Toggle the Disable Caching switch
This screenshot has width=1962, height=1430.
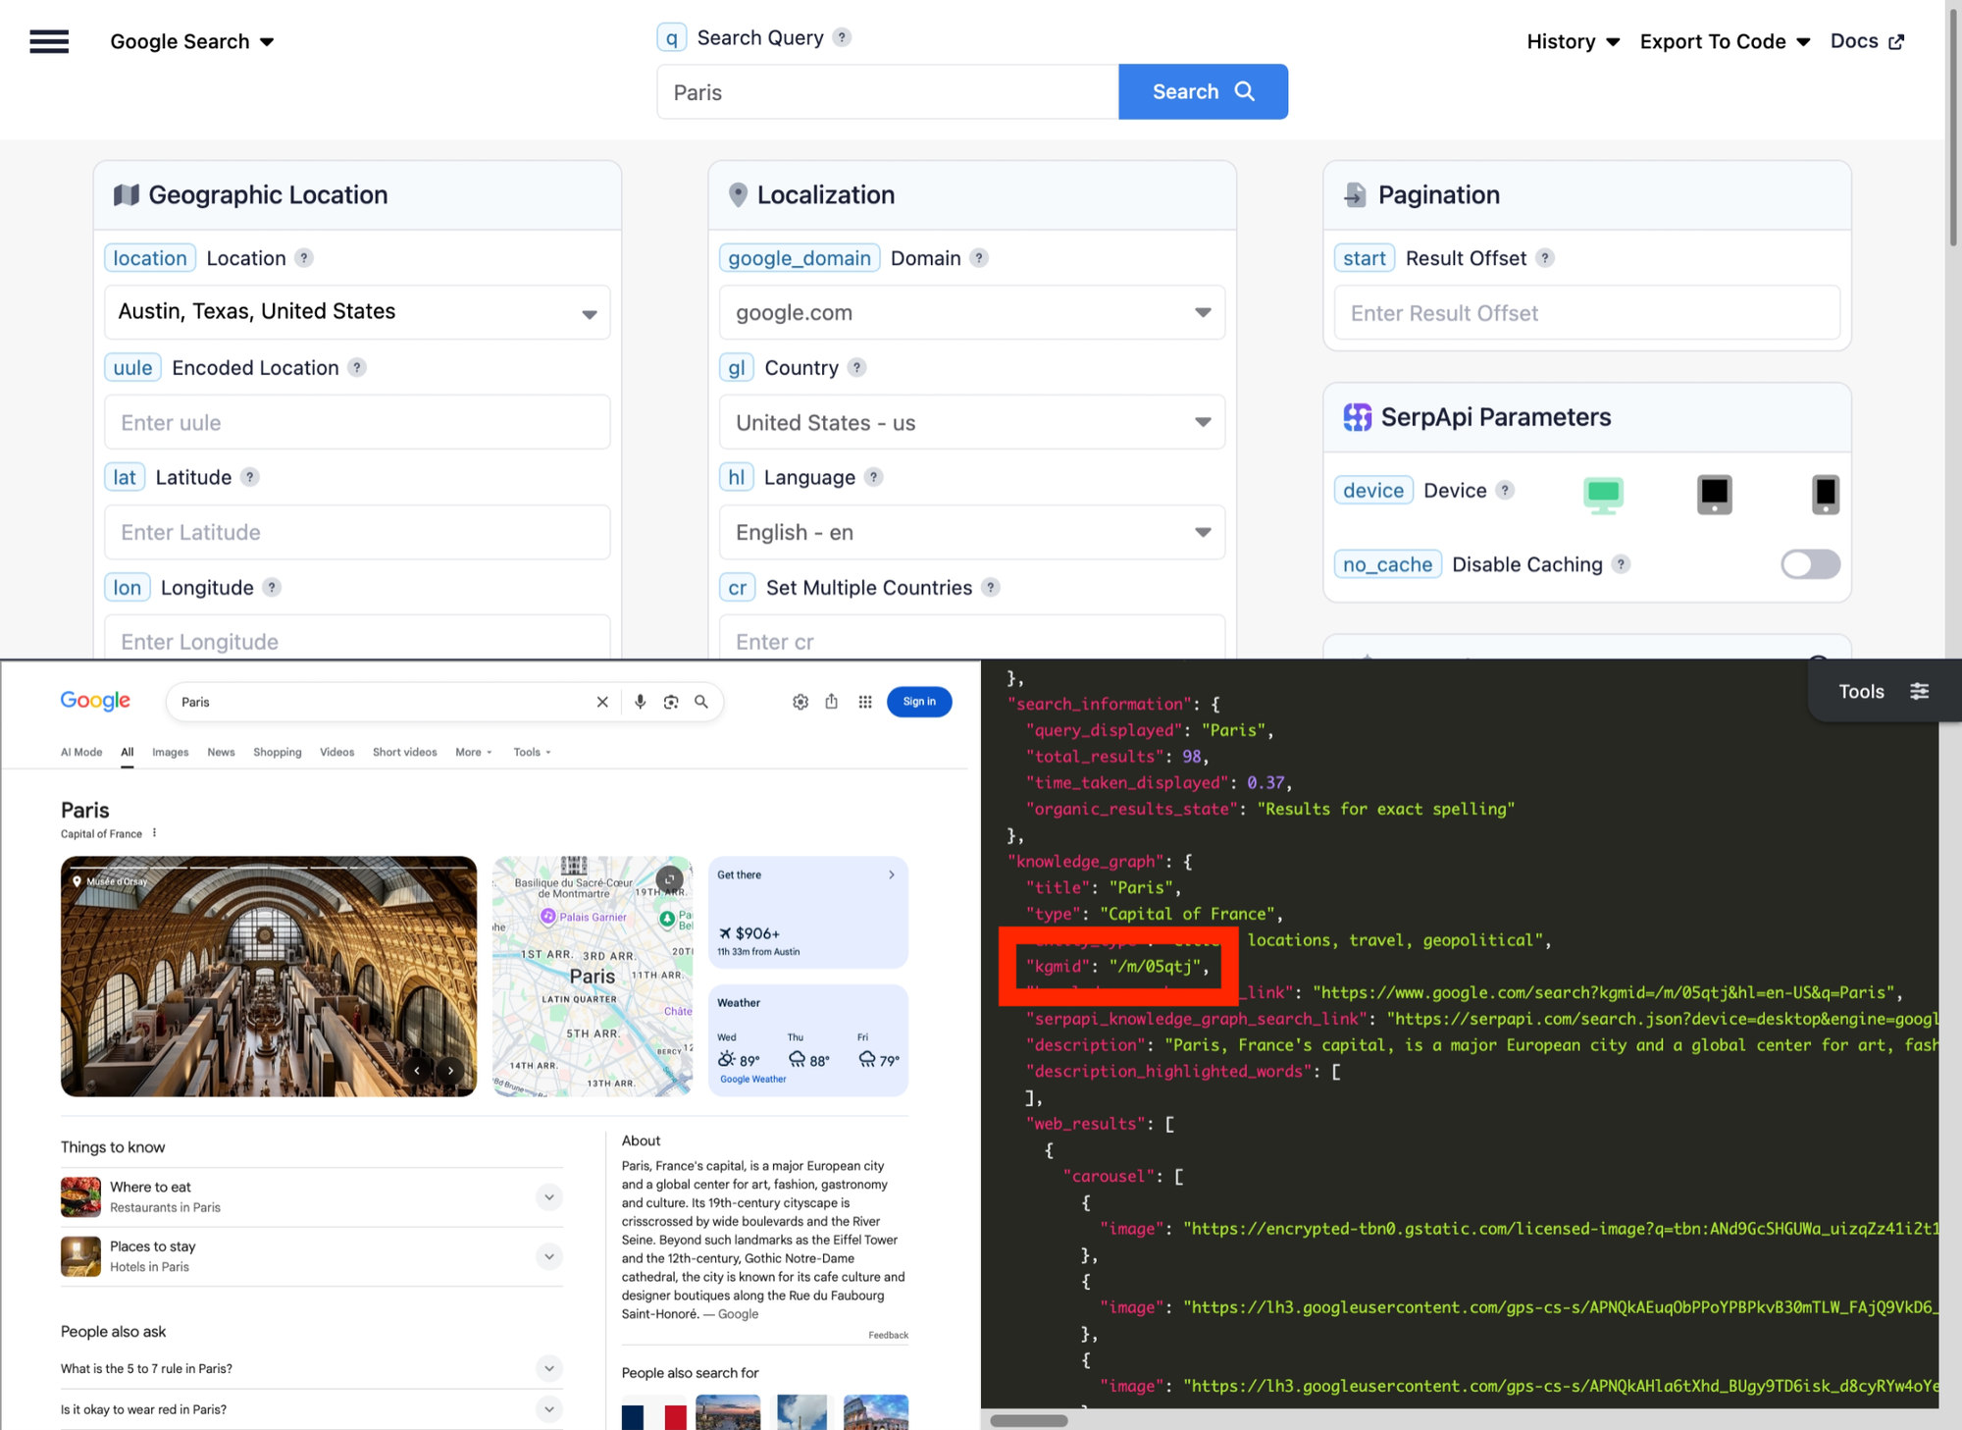(x=1810, y=564)
